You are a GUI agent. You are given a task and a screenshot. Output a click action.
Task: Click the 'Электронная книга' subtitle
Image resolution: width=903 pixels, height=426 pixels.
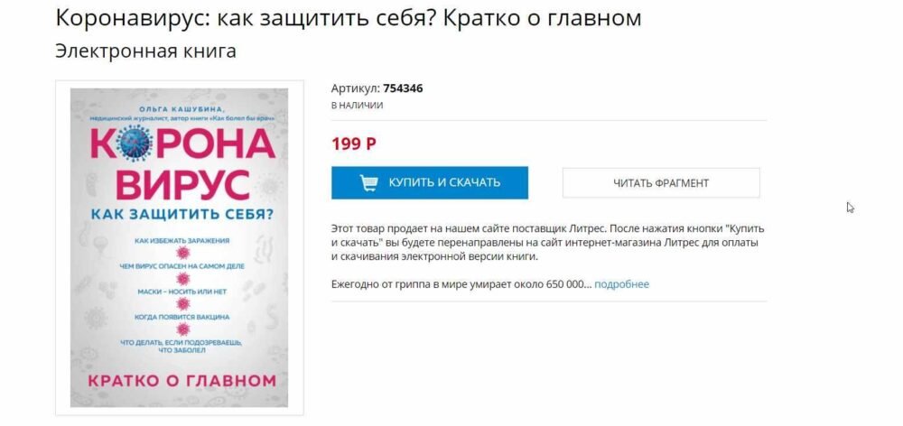click(145, 51)
